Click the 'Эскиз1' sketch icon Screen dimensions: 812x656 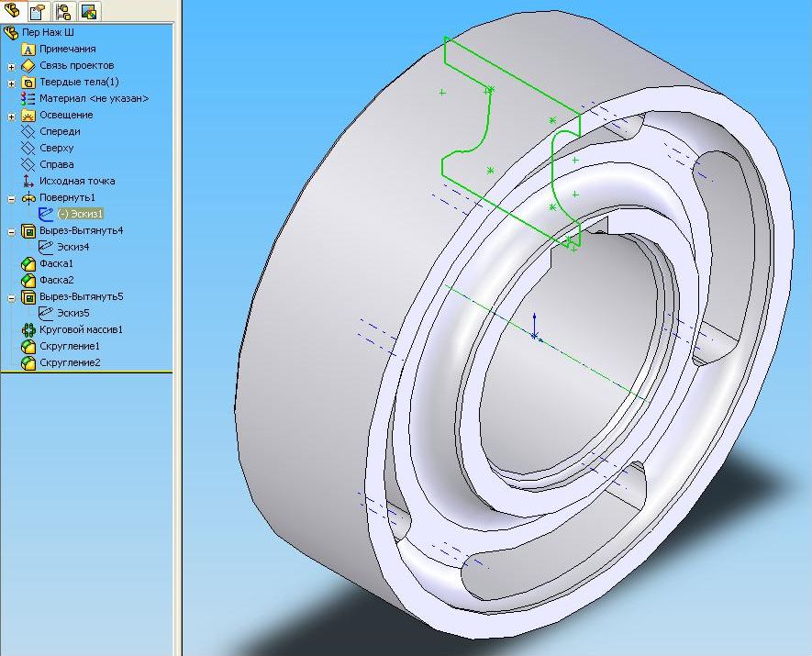point(46,214)
